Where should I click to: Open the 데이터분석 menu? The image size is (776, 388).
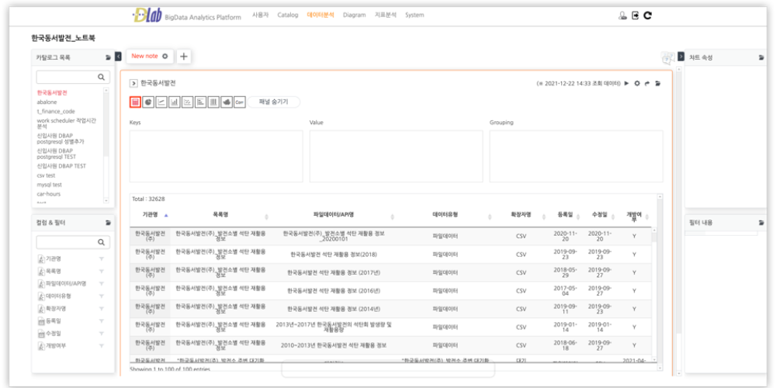pyautogui.click(x=320, y=16)
